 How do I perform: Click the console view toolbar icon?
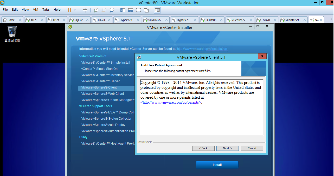157,10
